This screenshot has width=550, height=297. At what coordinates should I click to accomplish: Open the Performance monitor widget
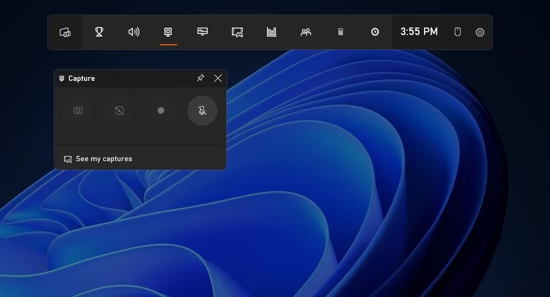(x=202, y=32)
